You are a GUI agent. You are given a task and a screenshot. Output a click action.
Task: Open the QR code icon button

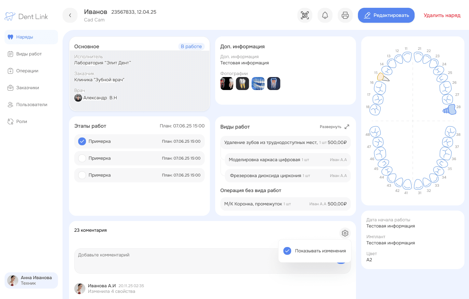coord(305,15)
